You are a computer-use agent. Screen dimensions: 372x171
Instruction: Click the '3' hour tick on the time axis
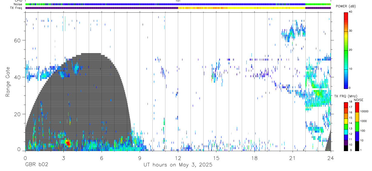(63, 158)
